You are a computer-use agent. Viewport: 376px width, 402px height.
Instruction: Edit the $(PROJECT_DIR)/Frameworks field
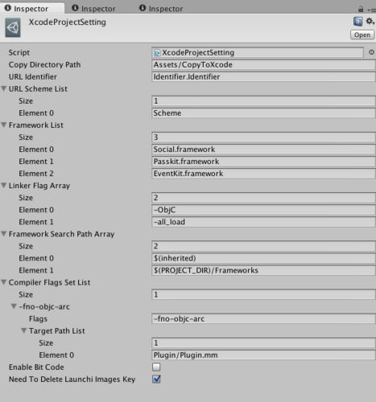tap(263, 270)
